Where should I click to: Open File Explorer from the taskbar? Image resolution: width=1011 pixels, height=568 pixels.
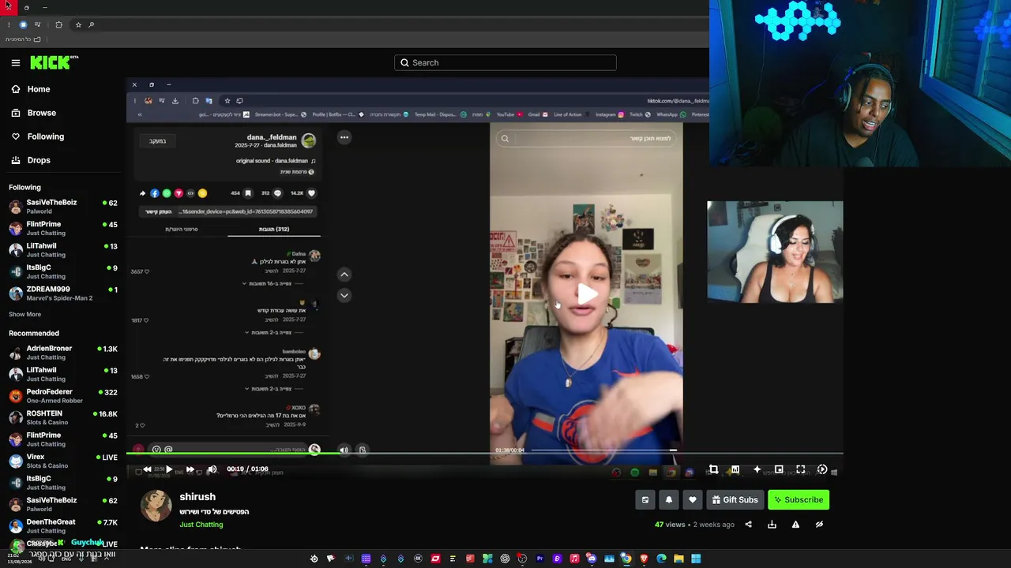pos(678,559)
